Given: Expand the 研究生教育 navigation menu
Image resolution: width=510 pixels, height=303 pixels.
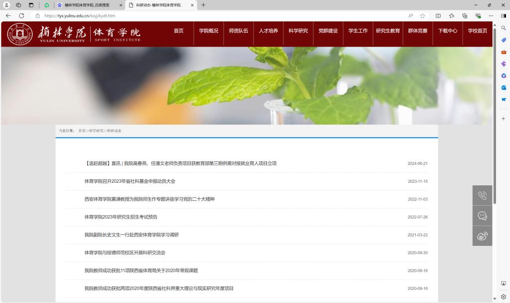Looking at the screenshot, I should [387, 31].
